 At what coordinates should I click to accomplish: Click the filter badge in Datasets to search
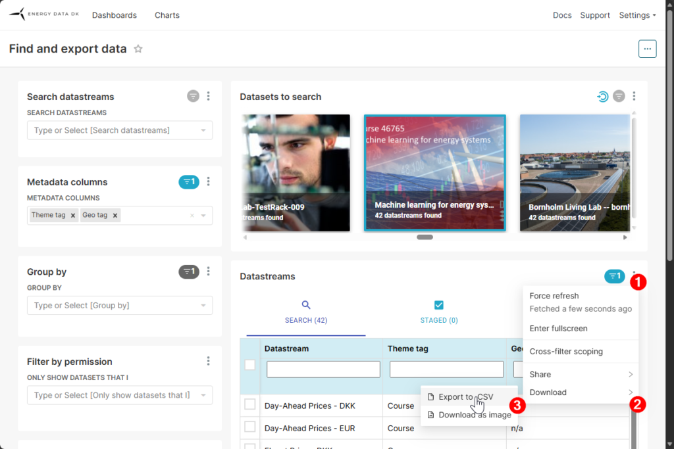pyautogui.click(x=619, y=96)
